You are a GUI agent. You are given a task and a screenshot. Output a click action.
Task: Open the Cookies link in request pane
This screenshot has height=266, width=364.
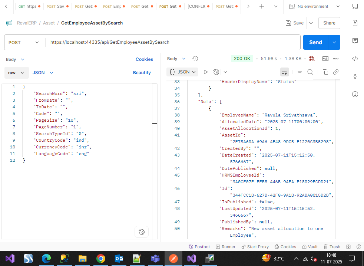(144, 59)
